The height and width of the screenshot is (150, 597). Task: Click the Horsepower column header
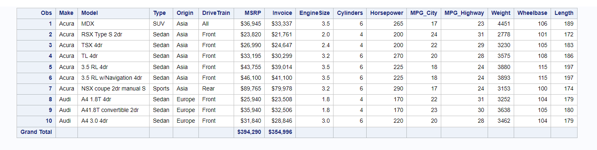point(387,13)
